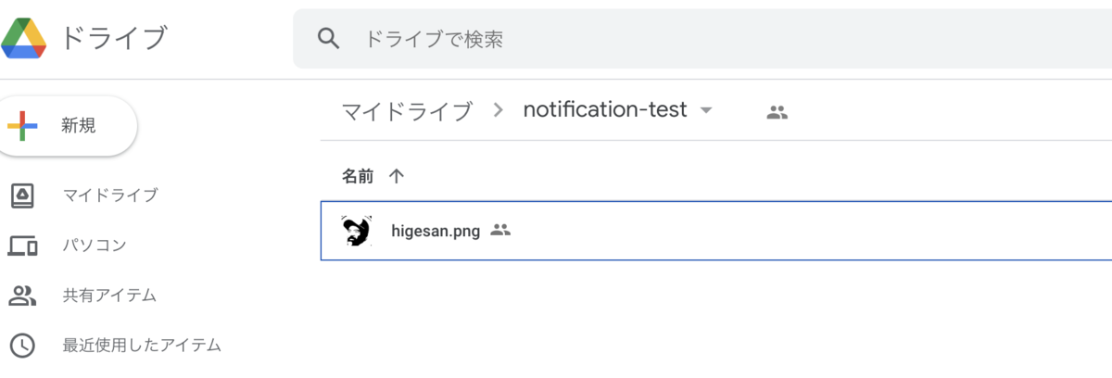Image resolution: width=1112 pixels, height=378 pixels.
Task: Open 最近使用したアイテム in the sidebar
Action: pos(142,346)
